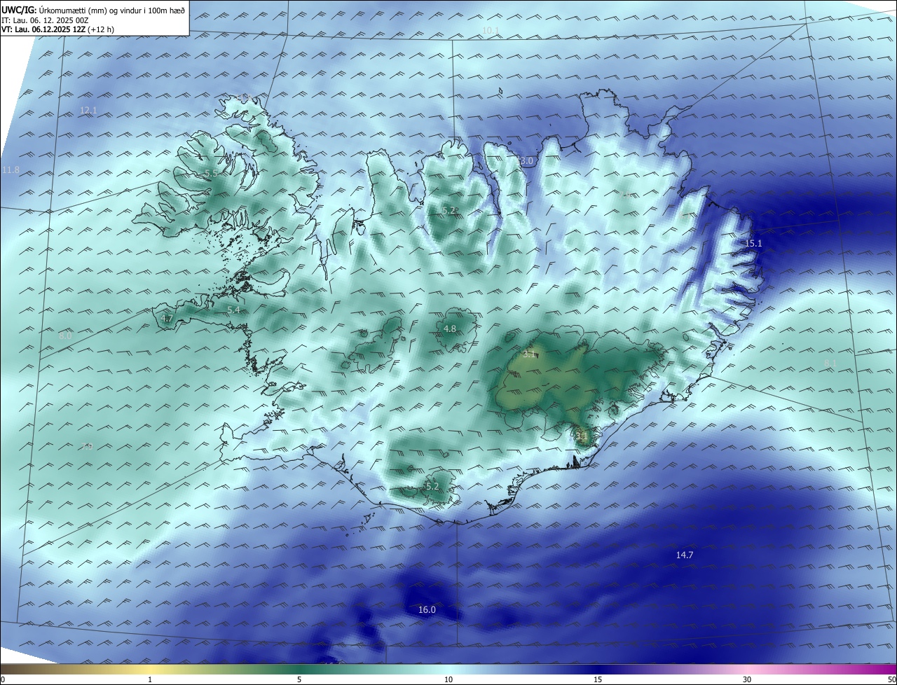
Task: Click the 14.7 value label on the map
Action: click(x=685, y=555)
